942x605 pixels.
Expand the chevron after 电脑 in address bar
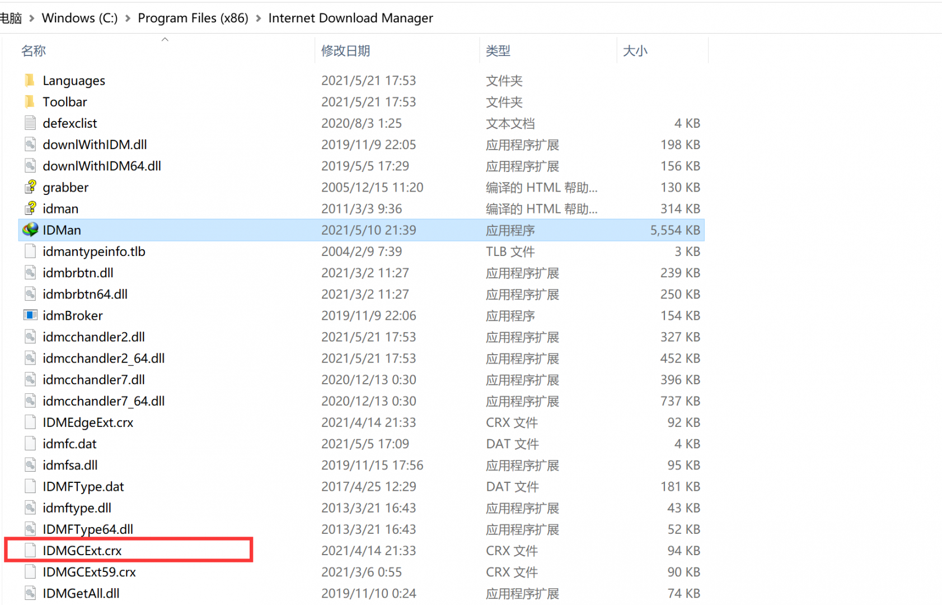pyautogui.click(x=32, y=18)
